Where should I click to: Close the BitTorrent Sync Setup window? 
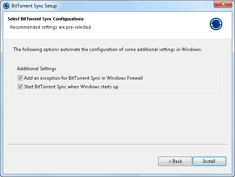[x=223, y=4]
